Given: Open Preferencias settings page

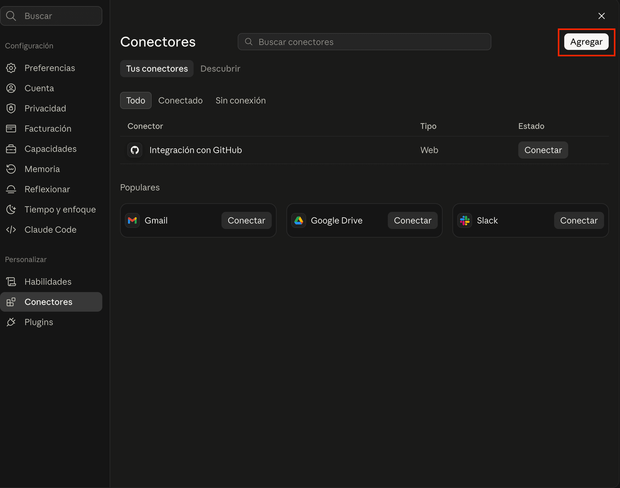Looking at the screenshot, I should [51, 68].
